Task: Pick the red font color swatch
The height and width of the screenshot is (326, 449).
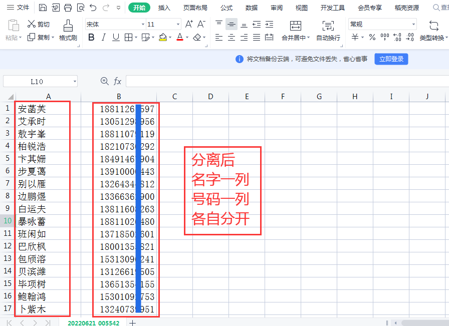Action: (x=180, y=37)
